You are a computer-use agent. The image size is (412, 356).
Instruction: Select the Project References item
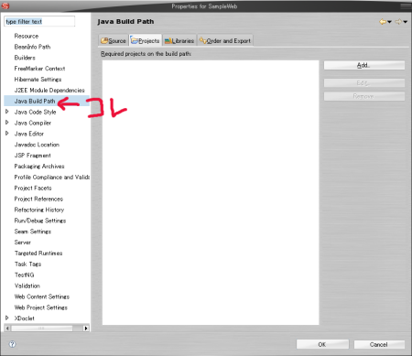(x=38, y=199)
